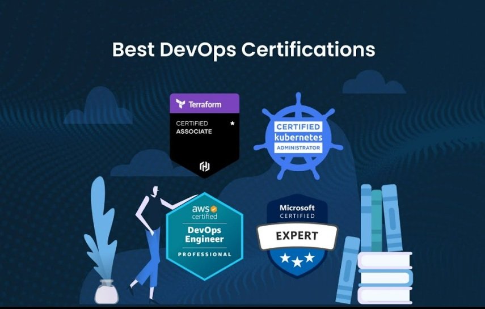This screenshot has width=485, height=309.
Task: Click the "EXPERT" banner on Microsoft badge
Action: (297, 236)
